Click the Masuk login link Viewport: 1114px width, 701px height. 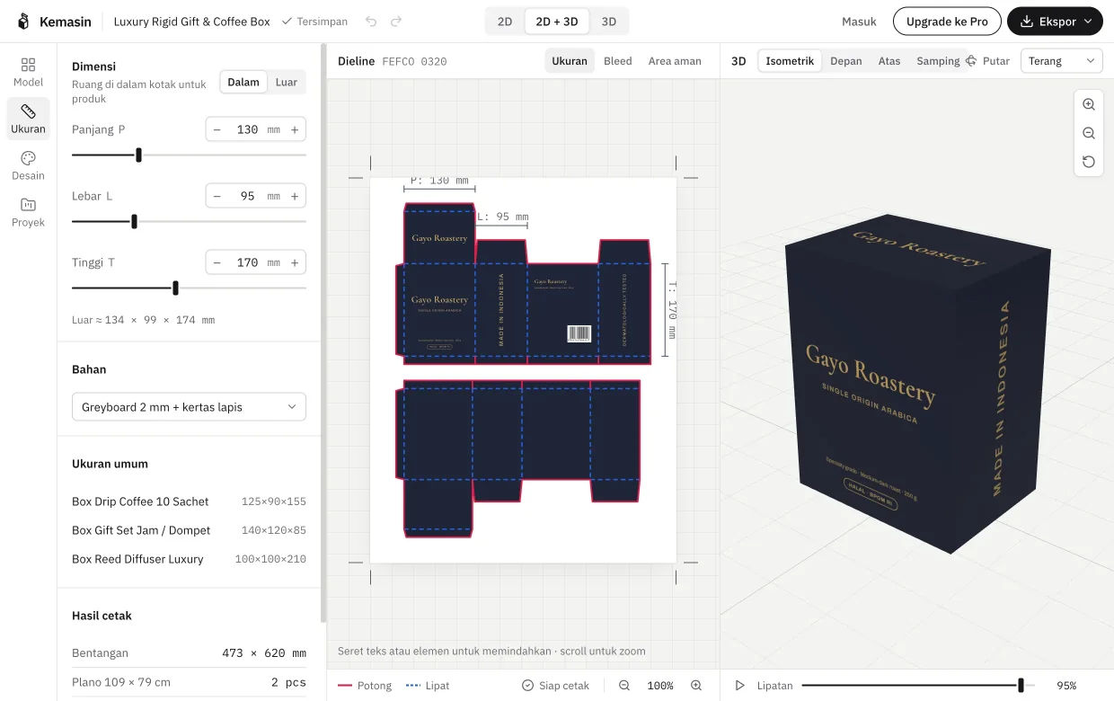[x=859, y=22]
